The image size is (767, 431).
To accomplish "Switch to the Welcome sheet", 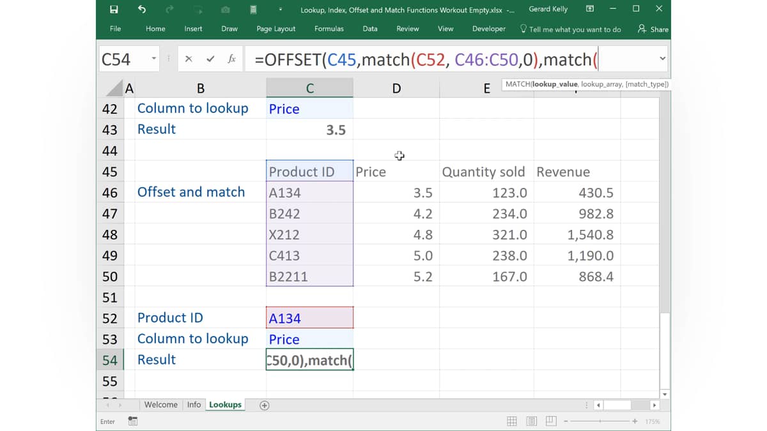I will (161, 405).
